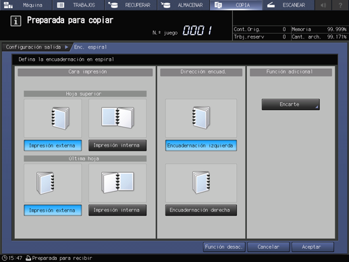Click the speaker sound icon
This screenshot has height=262, width=349.
click(x=323, y=5)
